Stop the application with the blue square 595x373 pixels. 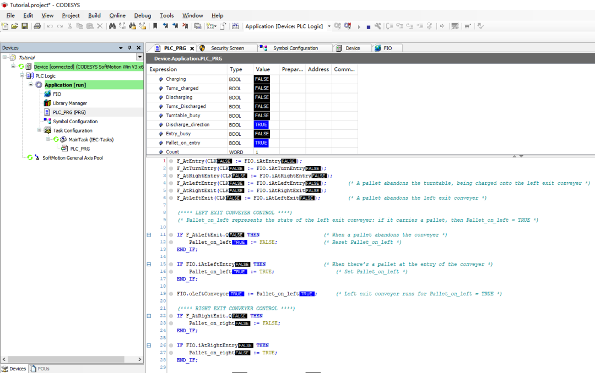pos(368,26)
